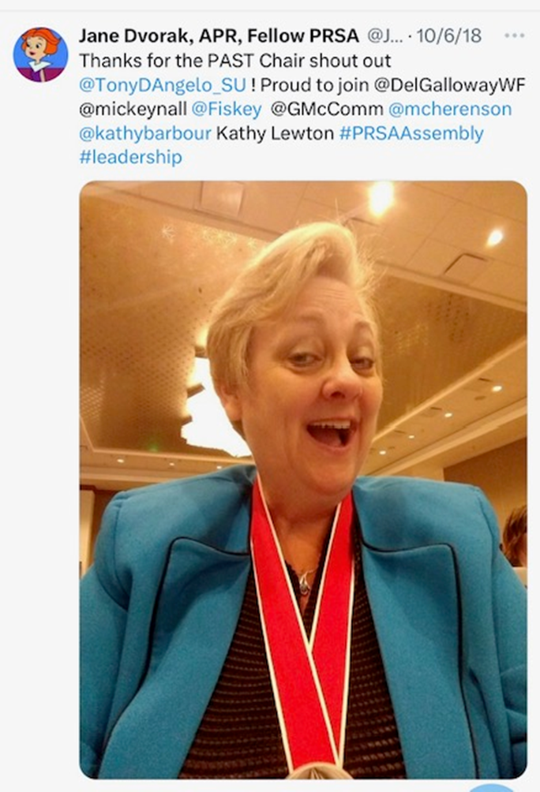Click the 'Proud to join' tweet text

pyautogui.click(x=314, y=85)
